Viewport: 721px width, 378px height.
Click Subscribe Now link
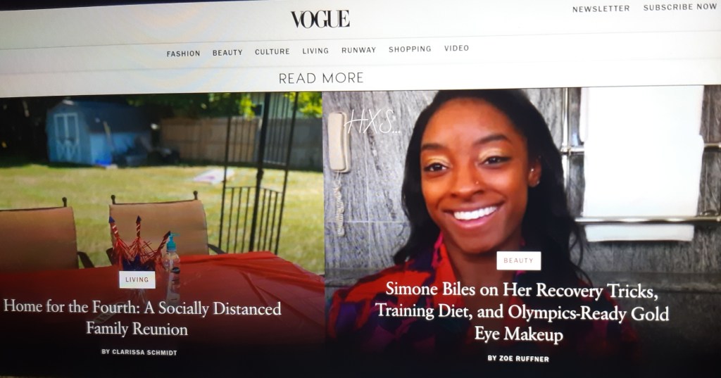pos(680,7)
